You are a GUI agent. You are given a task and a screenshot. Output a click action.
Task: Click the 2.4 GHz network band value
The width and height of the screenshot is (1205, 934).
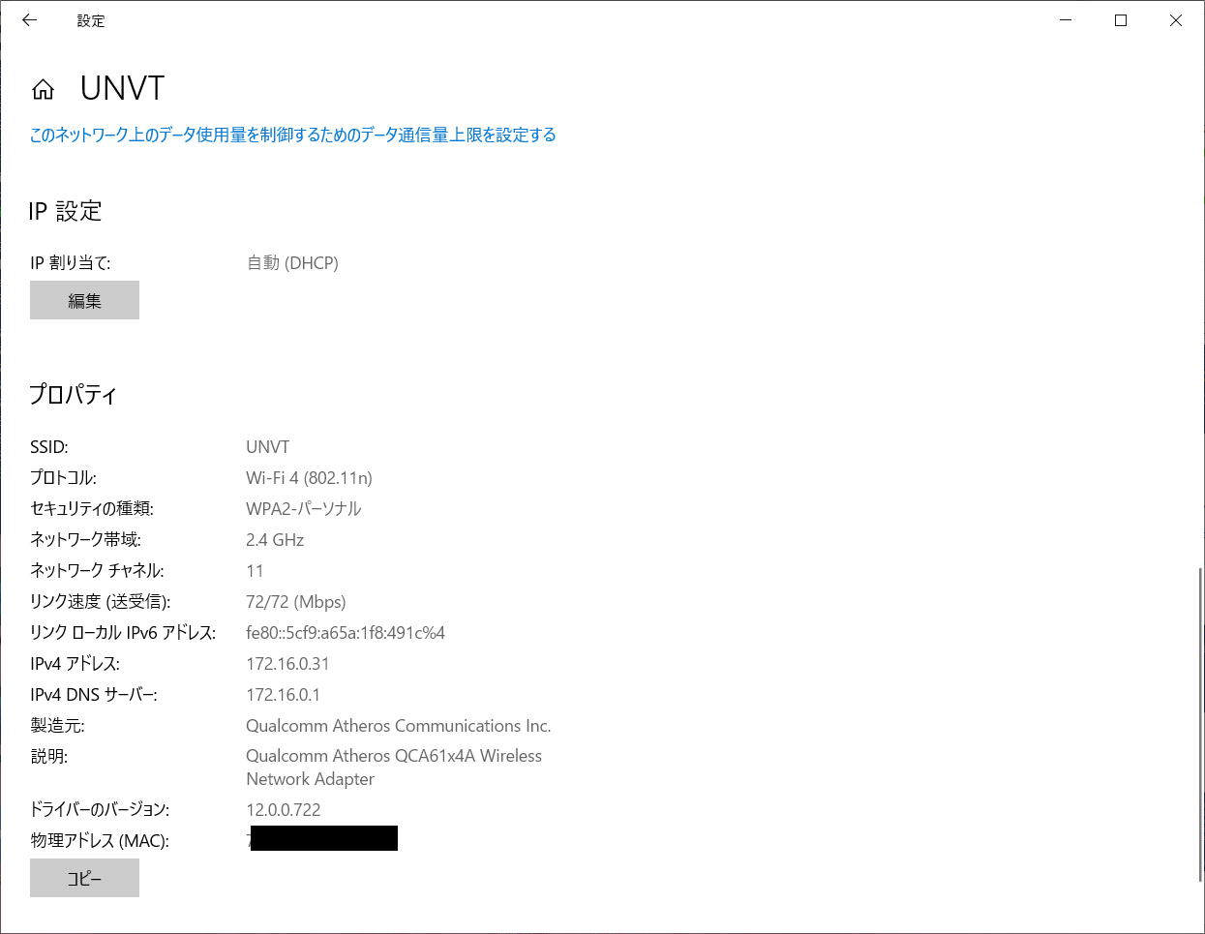pos(275,540)
